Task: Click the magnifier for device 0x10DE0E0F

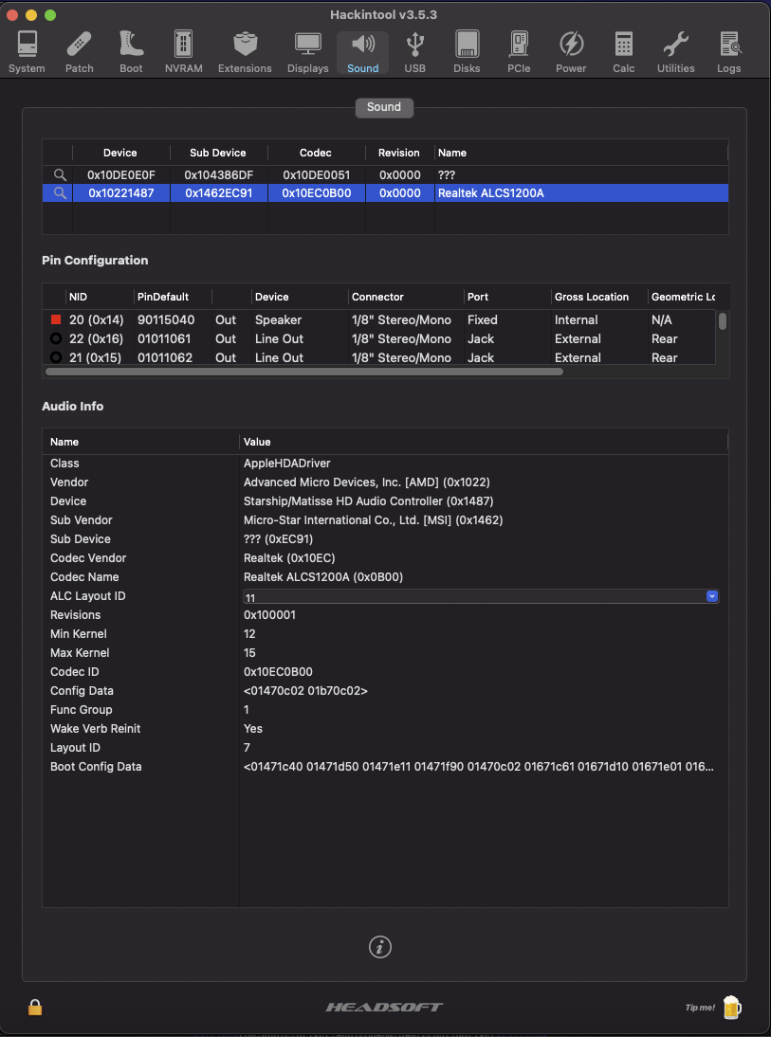Action: click(x=59, y=175)
